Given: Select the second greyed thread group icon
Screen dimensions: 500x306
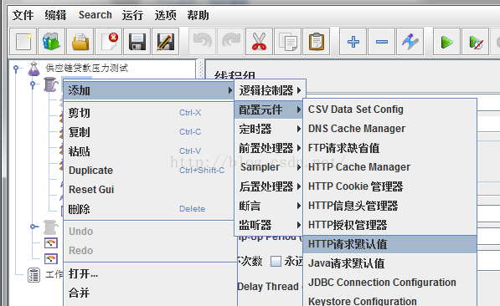Looking at the screenshot, I should [51, 227].
